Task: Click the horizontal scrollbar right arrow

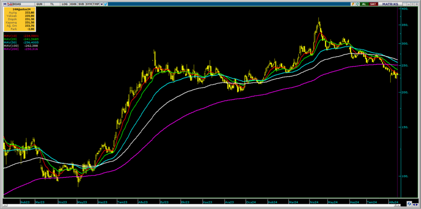Action: click(x=398, y=205)
